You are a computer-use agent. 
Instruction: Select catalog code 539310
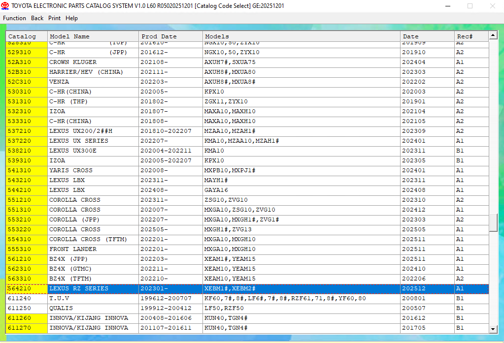(x=27, y=160)
